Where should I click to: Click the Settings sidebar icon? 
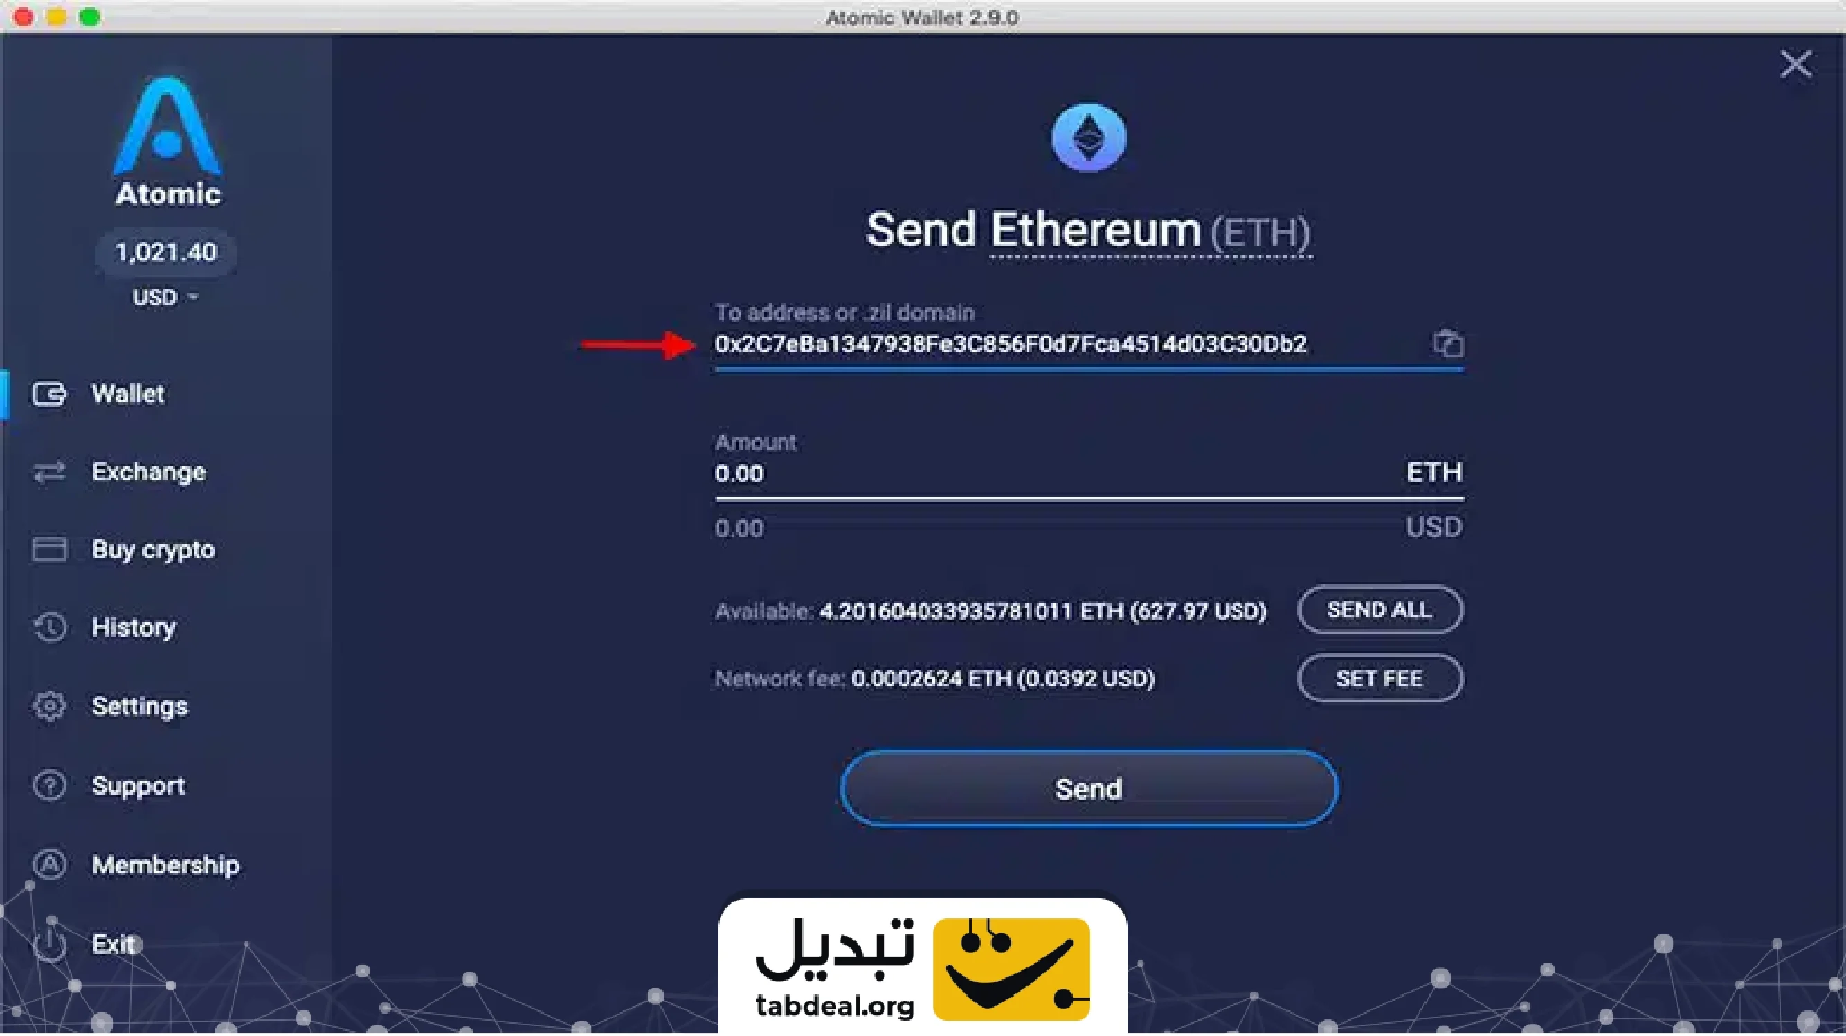pyautogui.click(x=46, y=707)
